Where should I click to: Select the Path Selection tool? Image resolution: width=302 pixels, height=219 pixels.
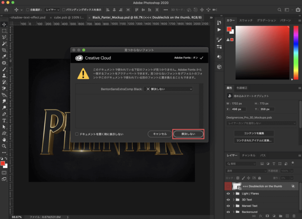tap(4, 127)
